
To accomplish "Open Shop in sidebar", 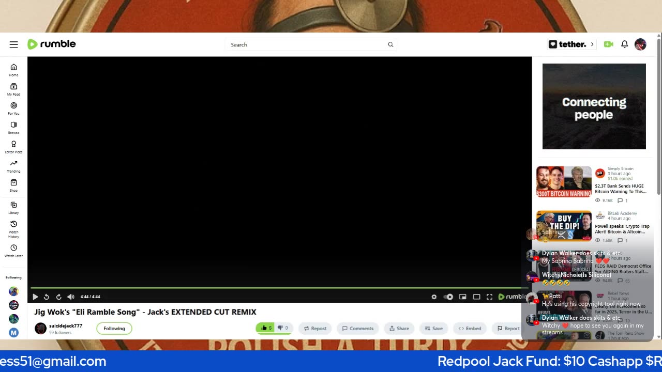I will pos(13,185).
